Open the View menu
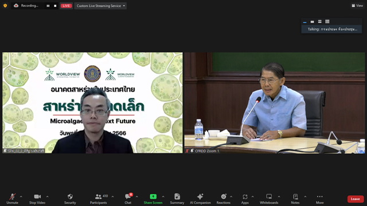 coord(357,6)
